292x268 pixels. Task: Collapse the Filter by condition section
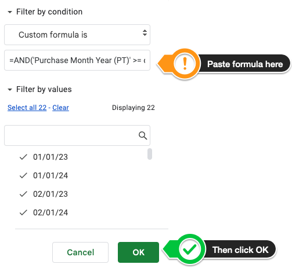[10, 12]
